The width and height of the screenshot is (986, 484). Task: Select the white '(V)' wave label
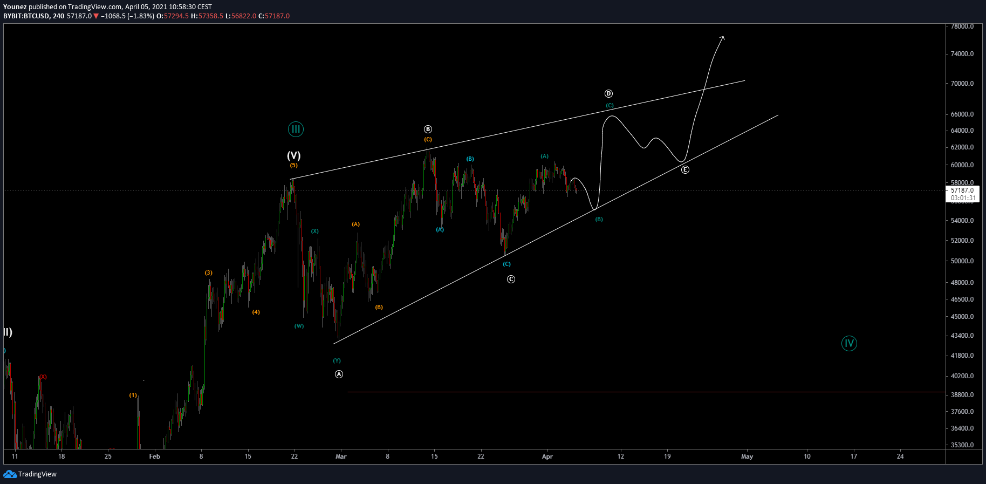point(294,156)
